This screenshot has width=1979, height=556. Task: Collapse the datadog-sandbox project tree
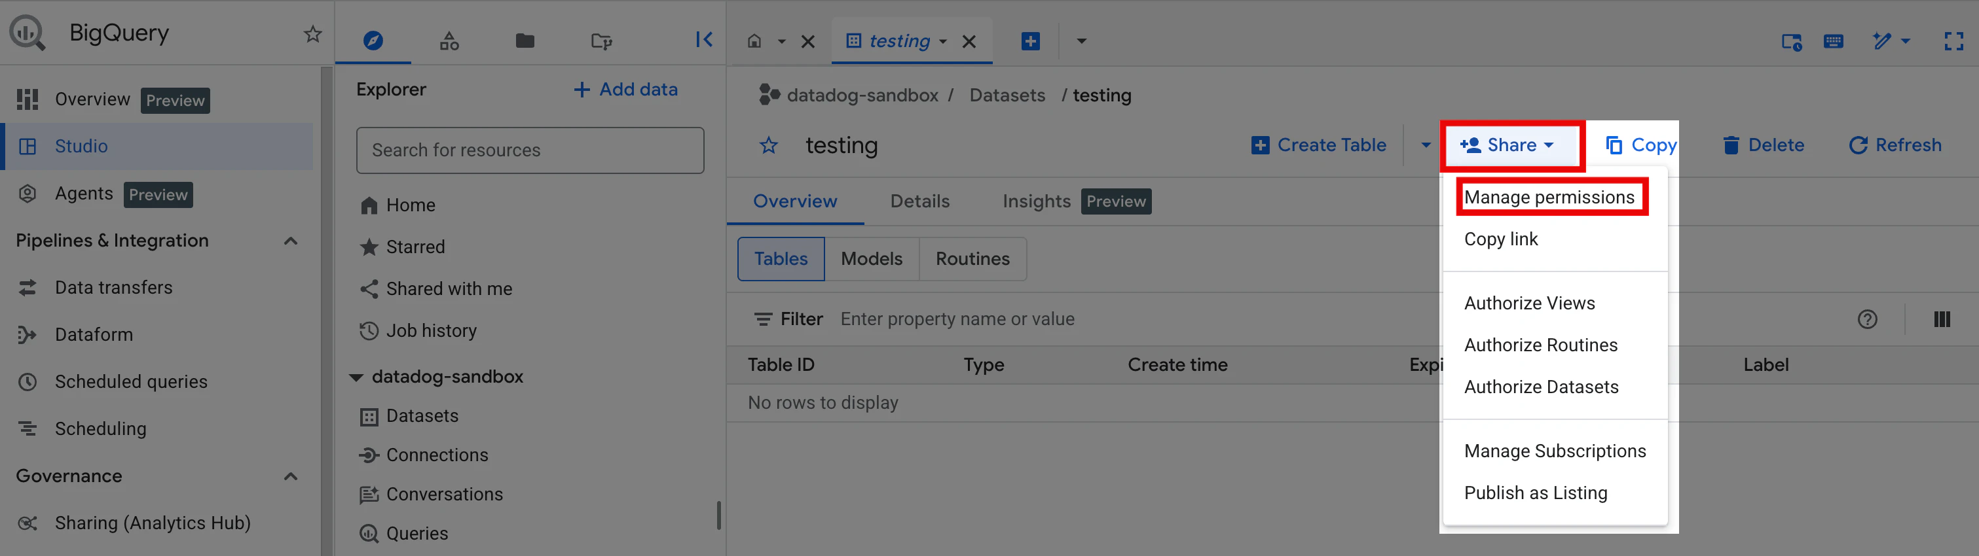click(356, 377)
